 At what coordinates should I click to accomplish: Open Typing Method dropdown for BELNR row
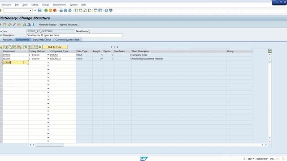(x=48, y=59)
